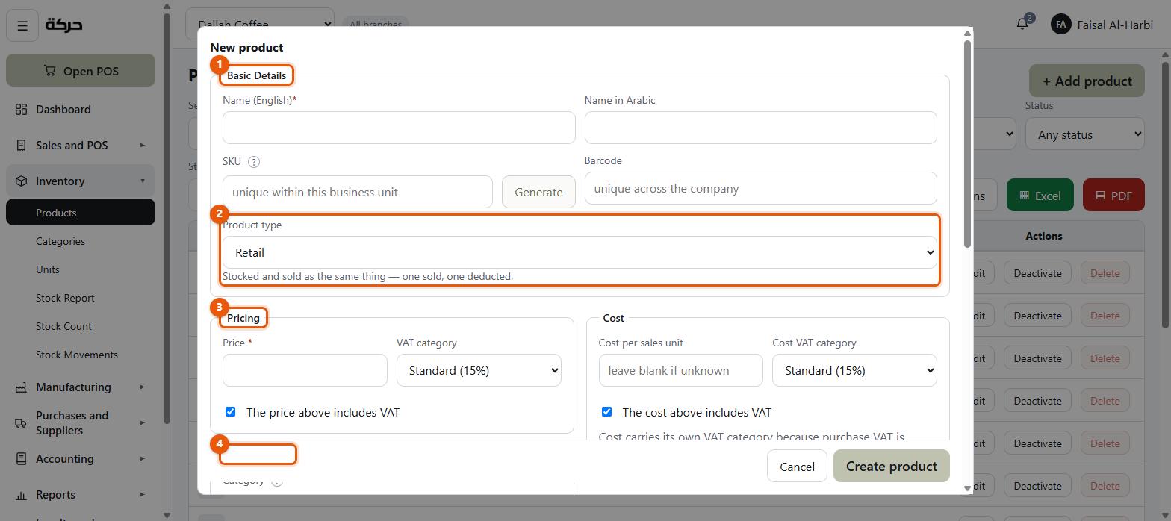Toggle the hamburger sidebar menu icon
Image resolution: width=1171 pixels, height=521 pixels.
pos(22,26)
